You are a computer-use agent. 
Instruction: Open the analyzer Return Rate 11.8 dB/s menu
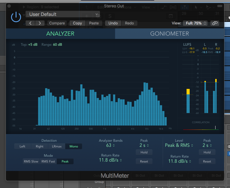(110, 160)
